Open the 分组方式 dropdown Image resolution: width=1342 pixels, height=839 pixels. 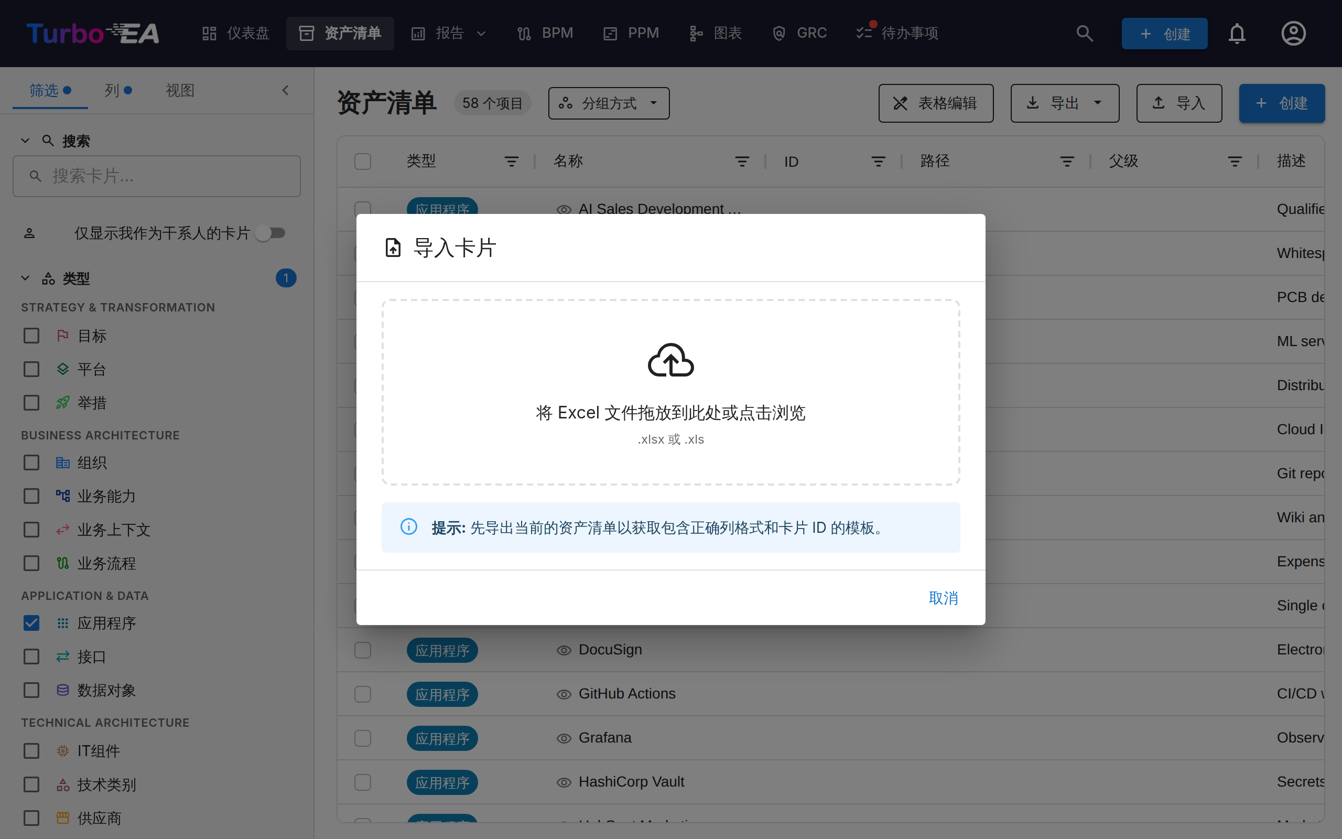pyautogui.click(x=608, y=103)
